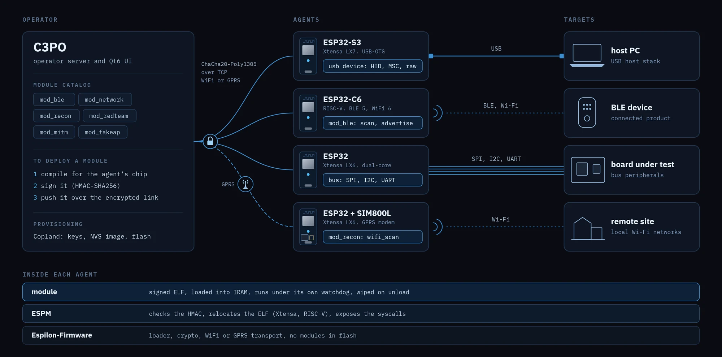Select the Espilon-Firmware layer row
The height and width of the screenshot is (357, 722).
click(x=361, y=335)
